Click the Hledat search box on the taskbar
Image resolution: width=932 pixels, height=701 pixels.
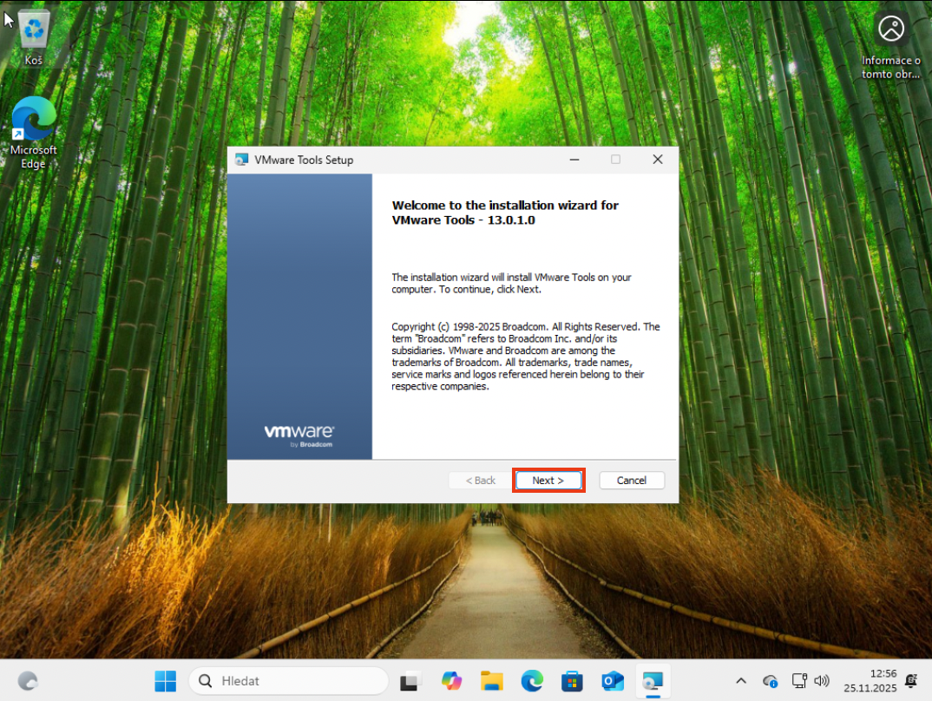[x=289, y=681]
